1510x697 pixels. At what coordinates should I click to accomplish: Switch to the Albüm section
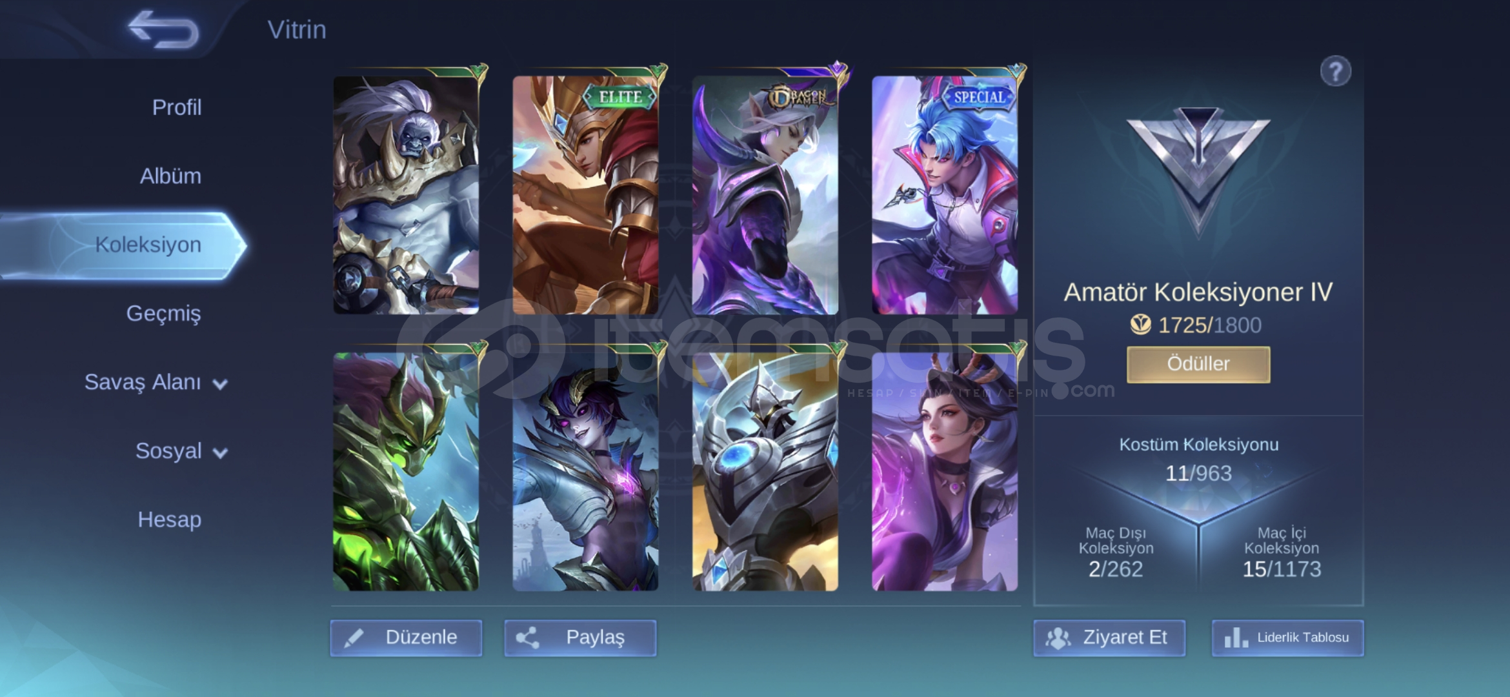click(x=170, y=176)
